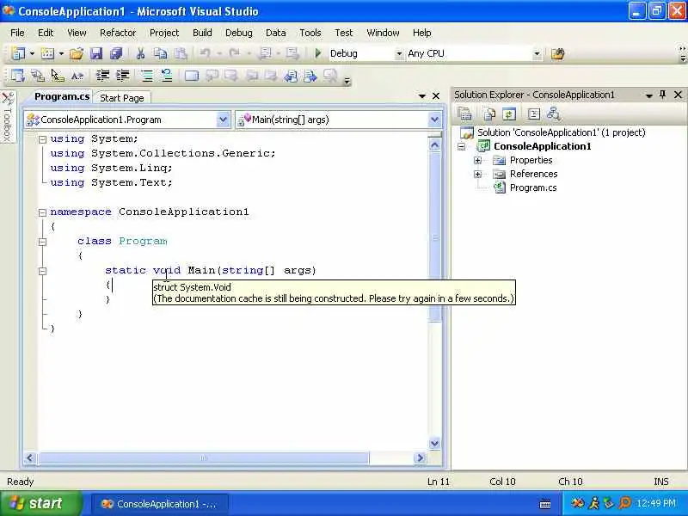The width and height of the screenshot is (688, 516).
Task: Open the Build menu
Action: pos(202,33)
